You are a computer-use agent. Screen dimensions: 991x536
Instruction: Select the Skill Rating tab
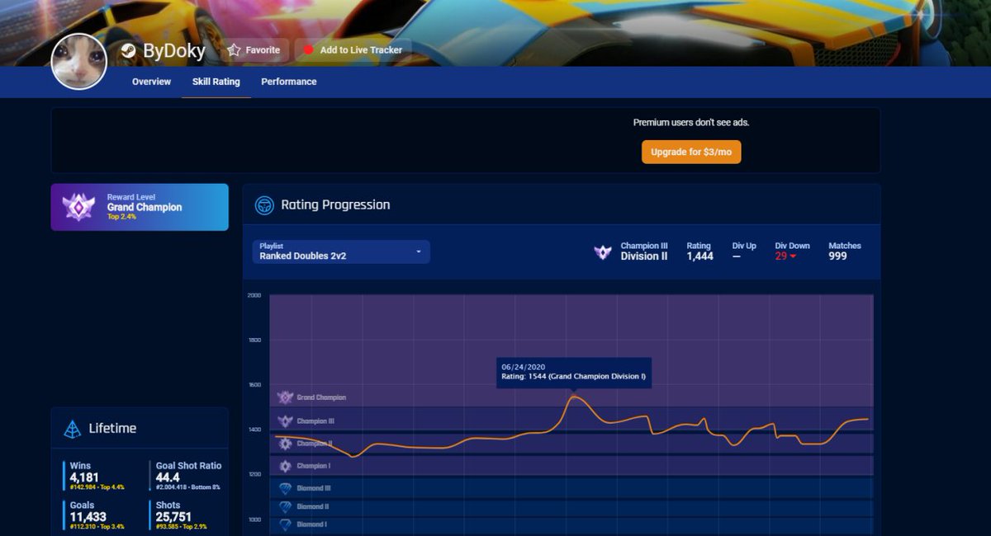pyautogui.click(x=216, y=82)
